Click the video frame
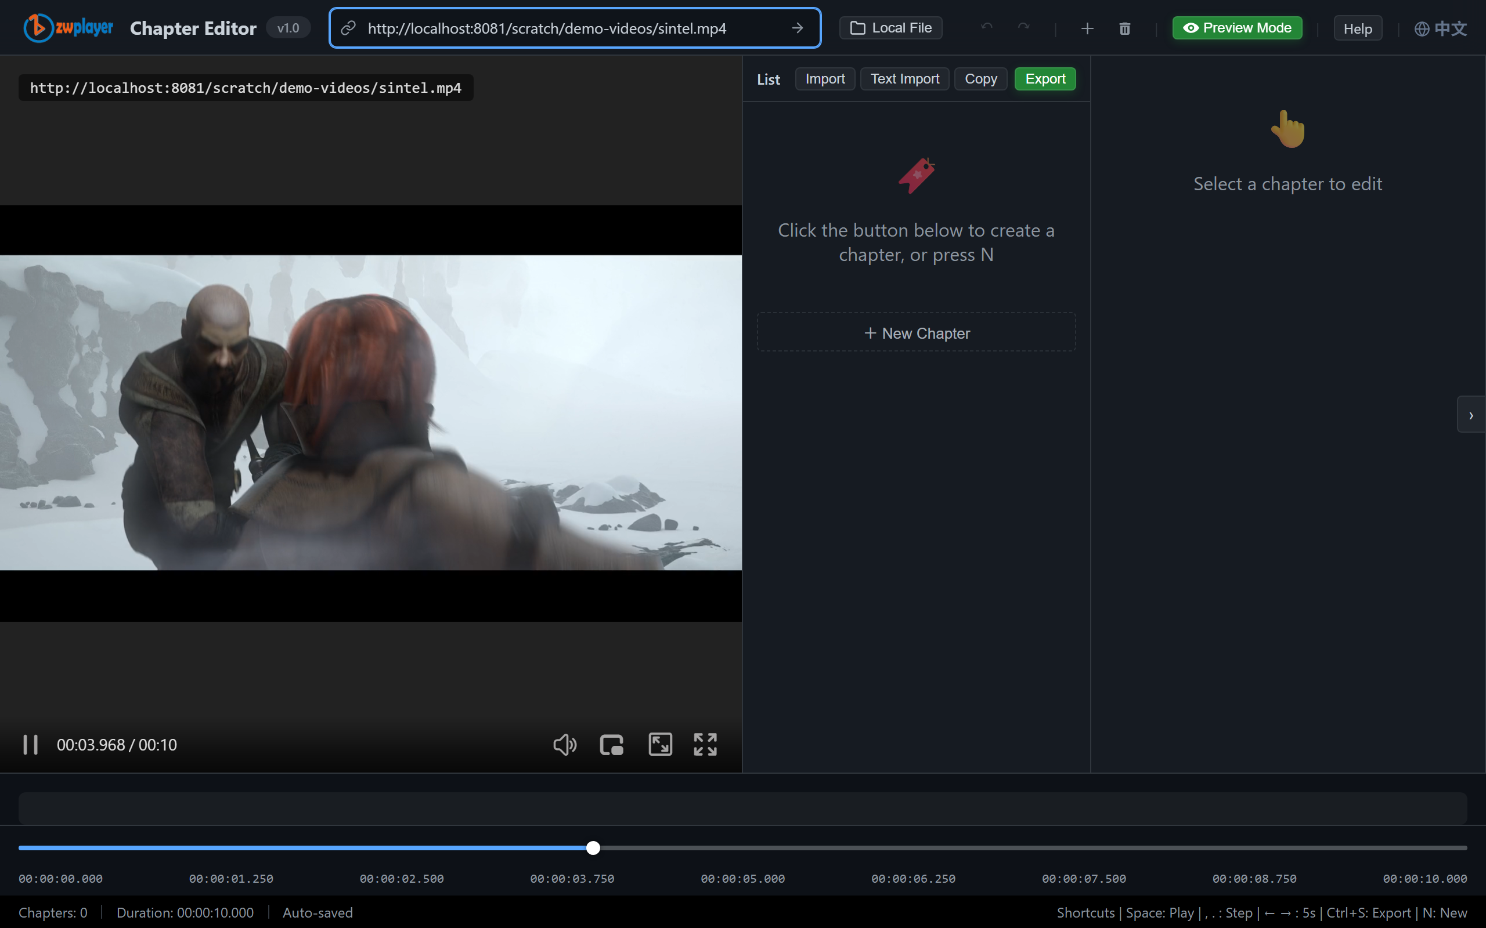The width and height of the screenshot is (1486, 928). pyautogui.click(x=371, y=412)
